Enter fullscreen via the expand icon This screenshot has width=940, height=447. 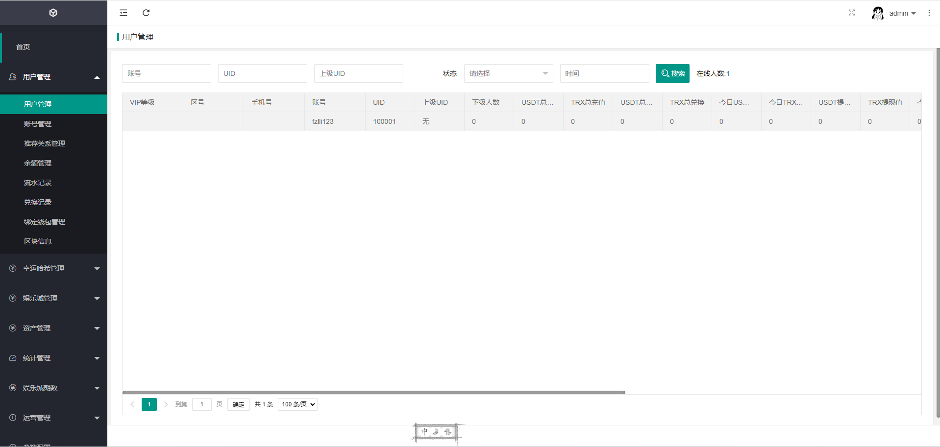[x=851, y=13]
